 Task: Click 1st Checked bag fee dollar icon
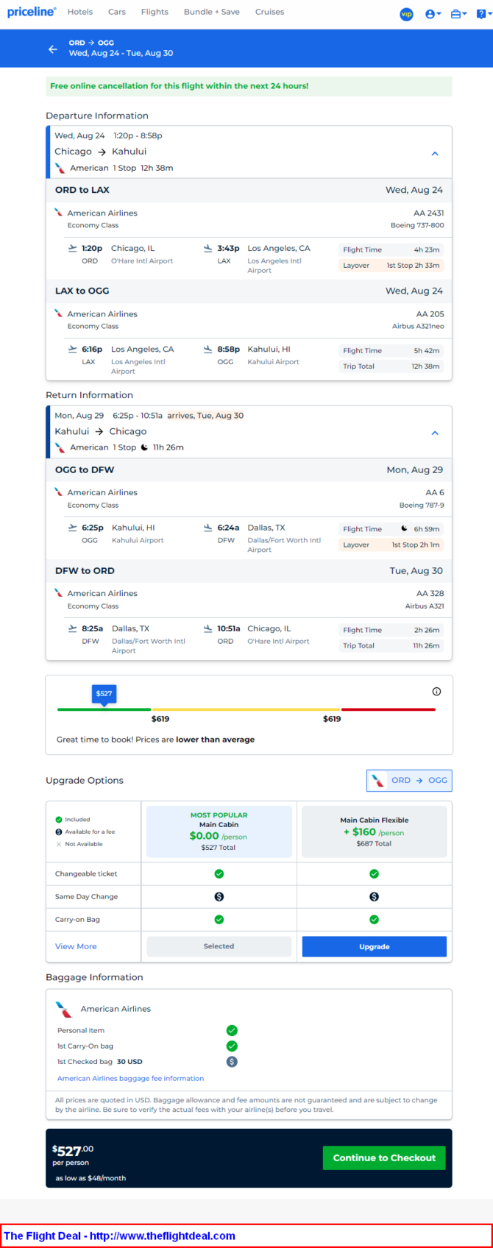pyautogui.click(x=232, y=1062)
